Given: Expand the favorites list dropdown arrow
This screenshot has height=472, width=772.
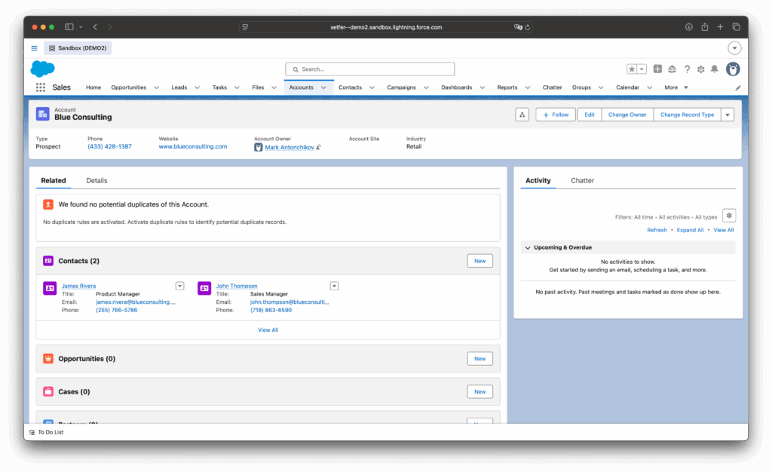Looking at the screenshot, I should coord(642,69).
